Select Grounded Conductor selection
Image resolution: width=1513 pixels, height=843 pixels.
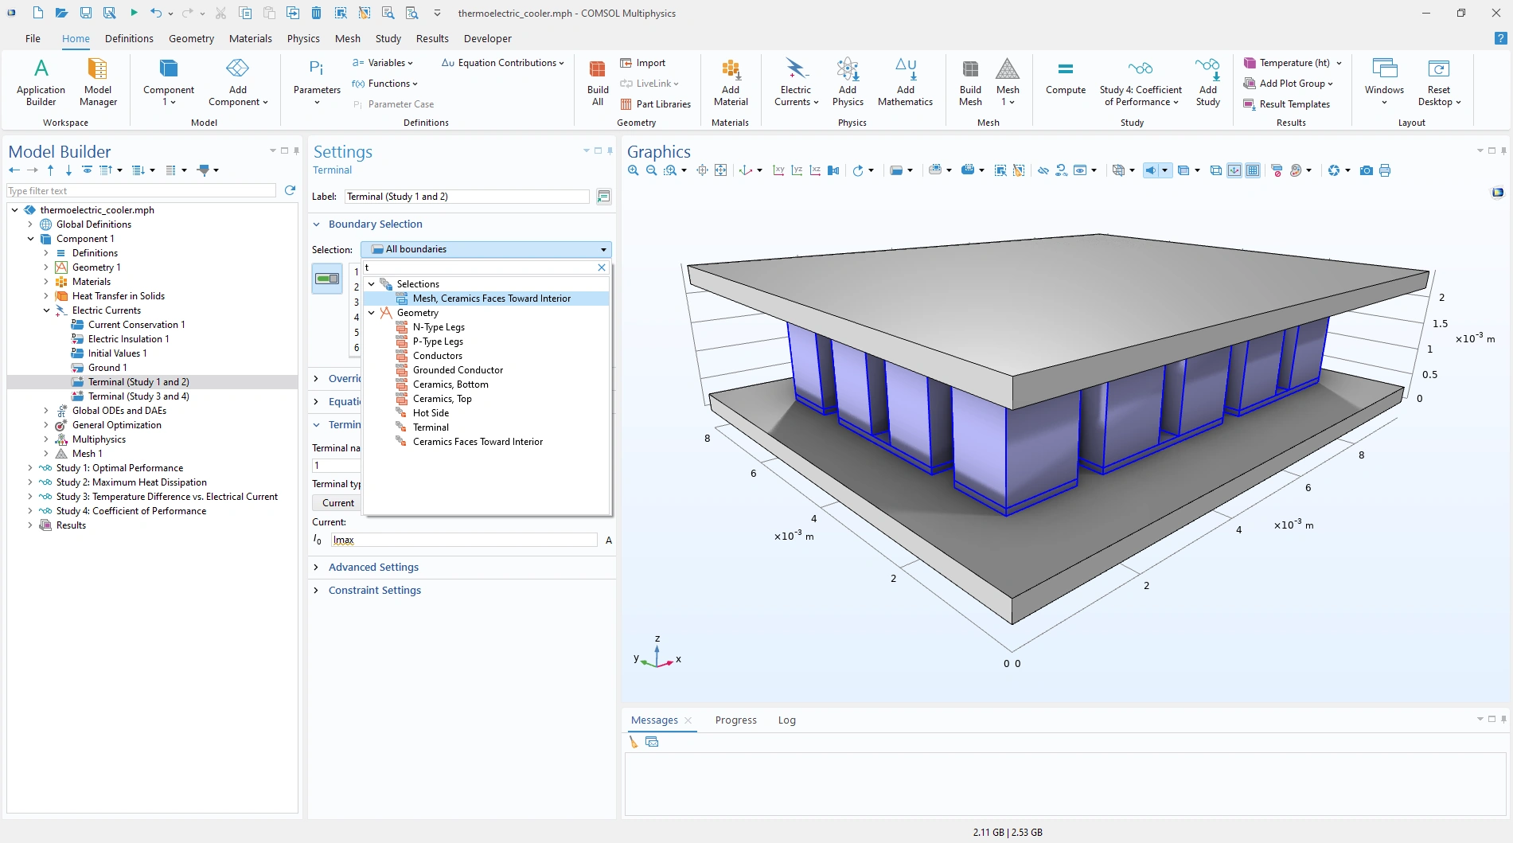click(458, 370)
